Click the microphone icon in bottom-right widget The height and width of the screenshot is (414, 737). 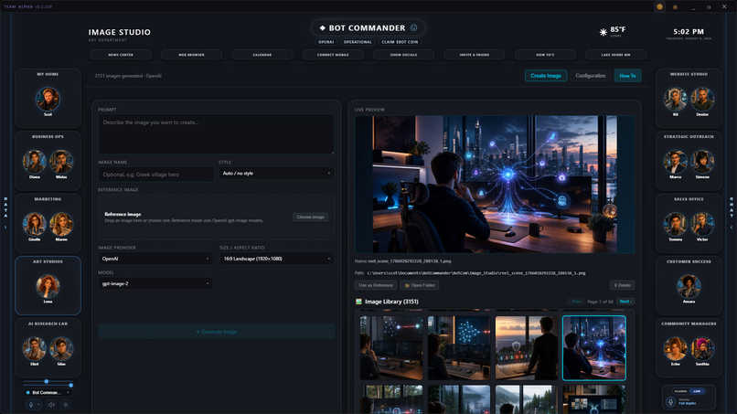coord(671,402)
